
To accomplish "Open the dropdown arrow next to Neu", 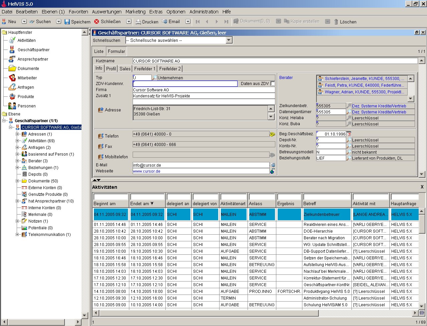I will coord(24,22).
